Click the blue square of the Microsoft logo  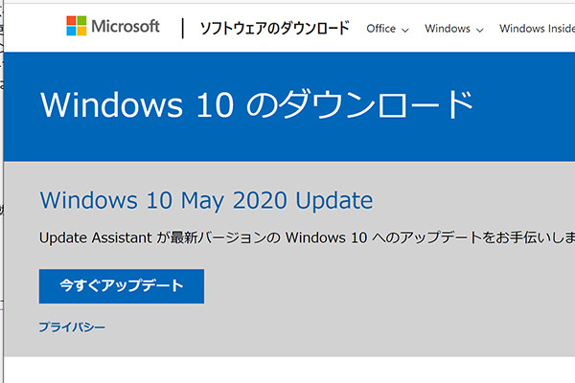click(x=71, y=32)
